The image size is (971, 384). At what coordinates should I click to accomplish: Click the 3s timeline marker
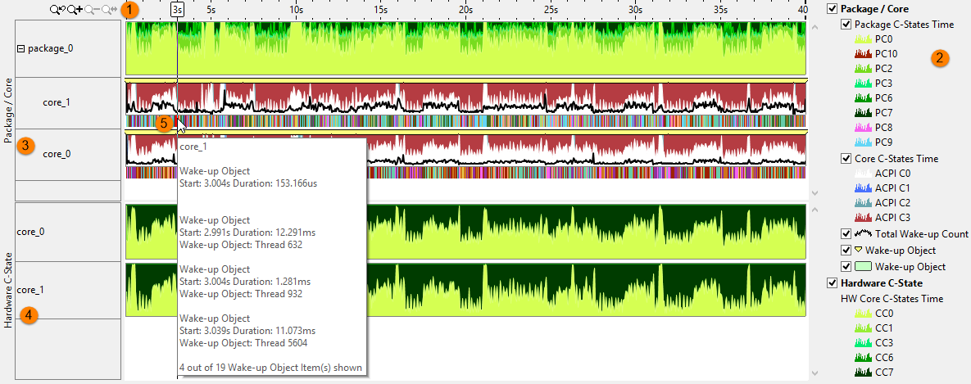pyautogui.click(x=178, y=10)
